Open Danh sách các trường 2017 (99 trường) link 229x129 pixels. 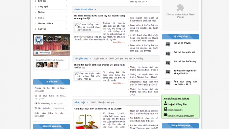pos(144,48)
